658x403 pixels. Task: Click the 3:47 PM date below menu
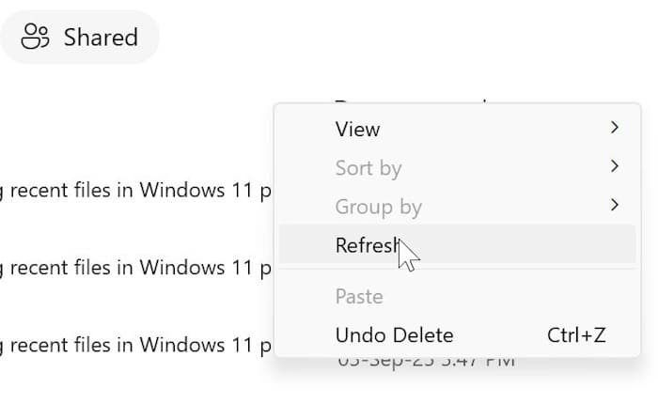pos(428,362)
